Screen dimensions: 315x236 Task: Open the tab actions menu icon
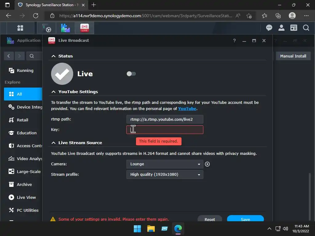[x=7, y=5]
